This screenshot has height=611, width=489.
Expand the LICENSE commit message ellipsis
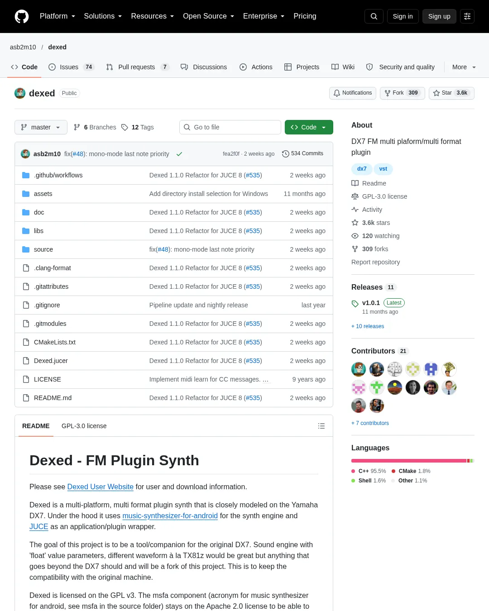tap(265, 380)
